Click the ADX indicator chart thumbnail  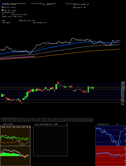(x=15, y=136)
